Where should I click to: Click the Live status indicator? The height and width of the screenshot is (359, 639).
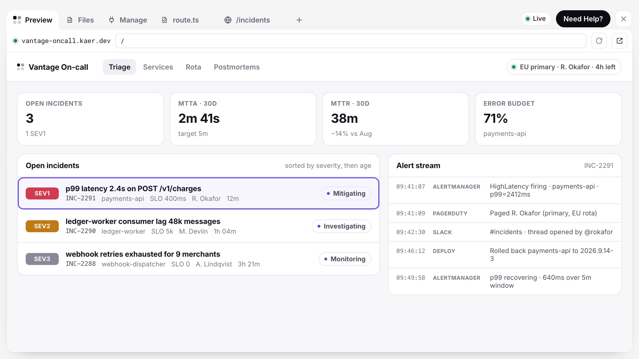click(x=536, y=19)
